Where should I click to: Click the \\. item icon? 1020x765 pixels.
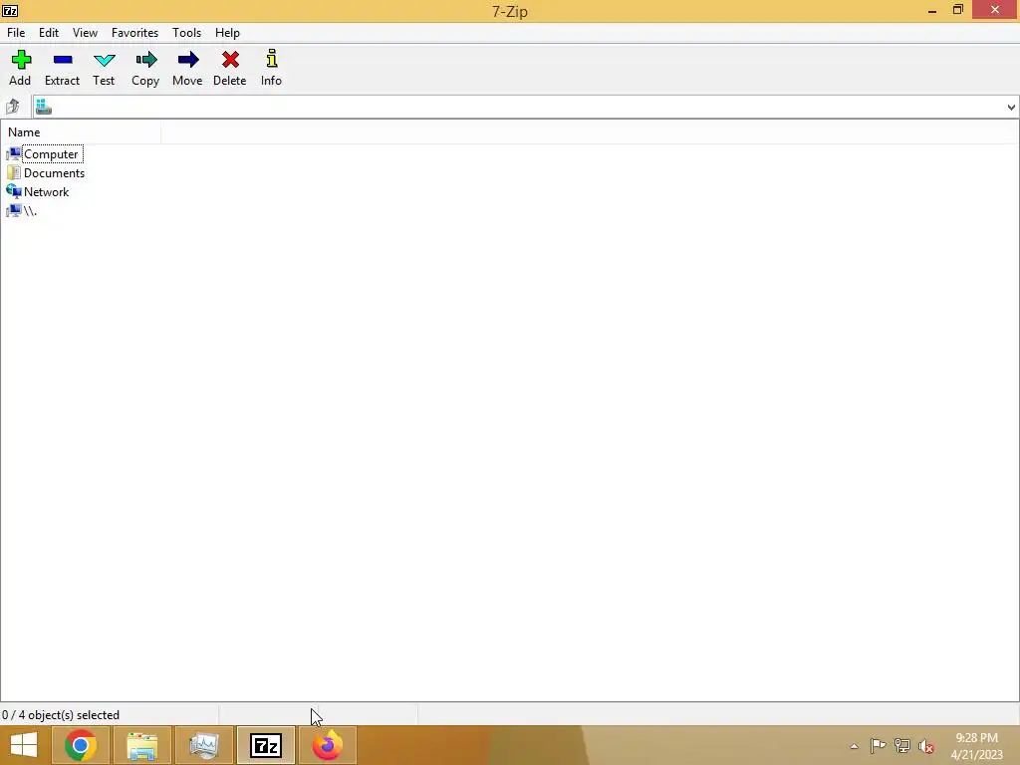[14, 211]
